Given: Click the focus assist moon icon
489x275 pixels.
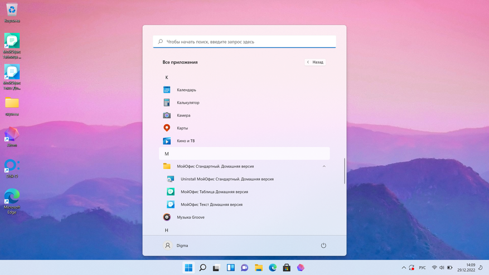Looking at the screenshot, I should pyautogui.click(x=481, y=268).
